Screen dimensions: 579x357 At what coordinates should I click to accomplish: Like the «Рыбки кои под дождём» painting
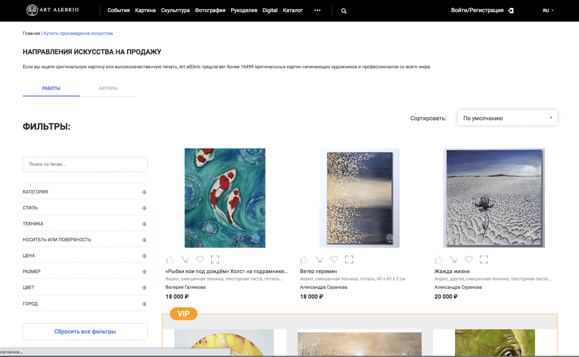pos(169,259)
